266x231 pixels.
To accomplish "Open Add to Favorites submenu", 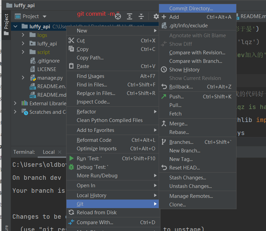I will click(x=113, y=130).
